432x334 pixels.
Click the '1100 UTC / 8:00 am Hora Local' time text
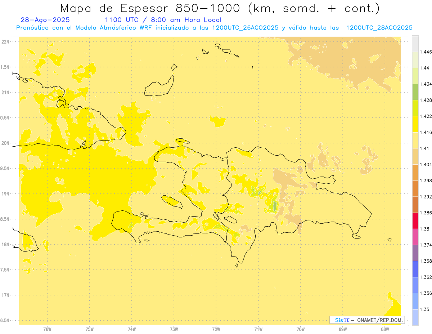[163, 20]
